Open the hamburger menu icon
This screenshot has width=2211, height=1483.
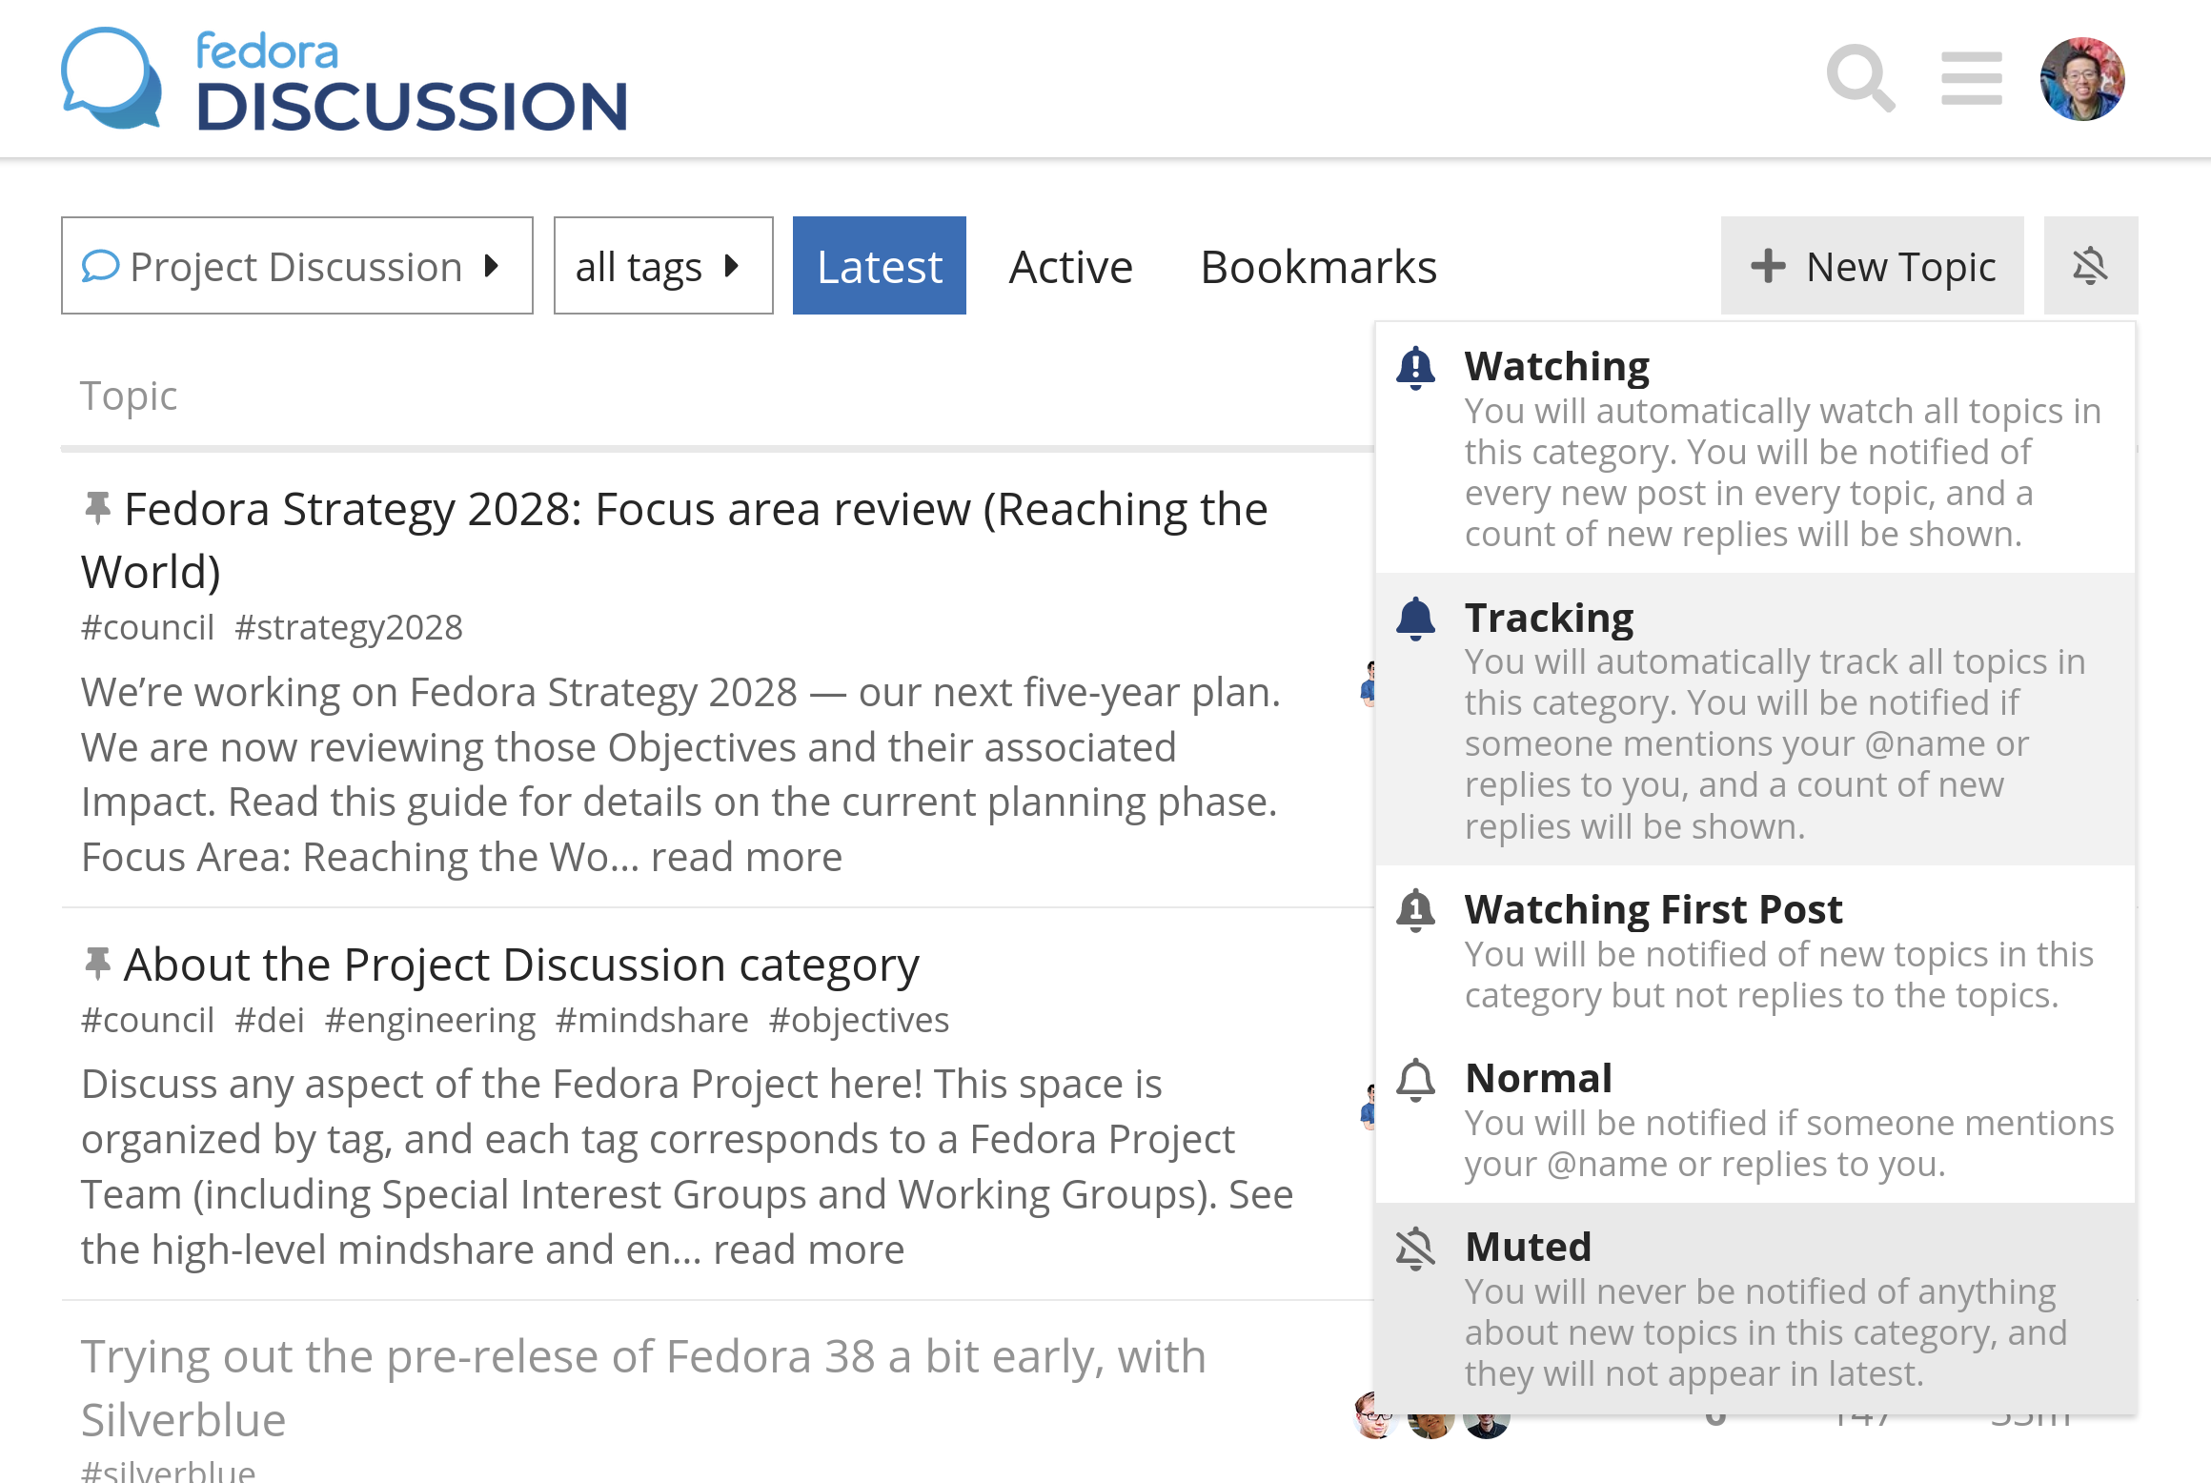(x=1972, y=78)
